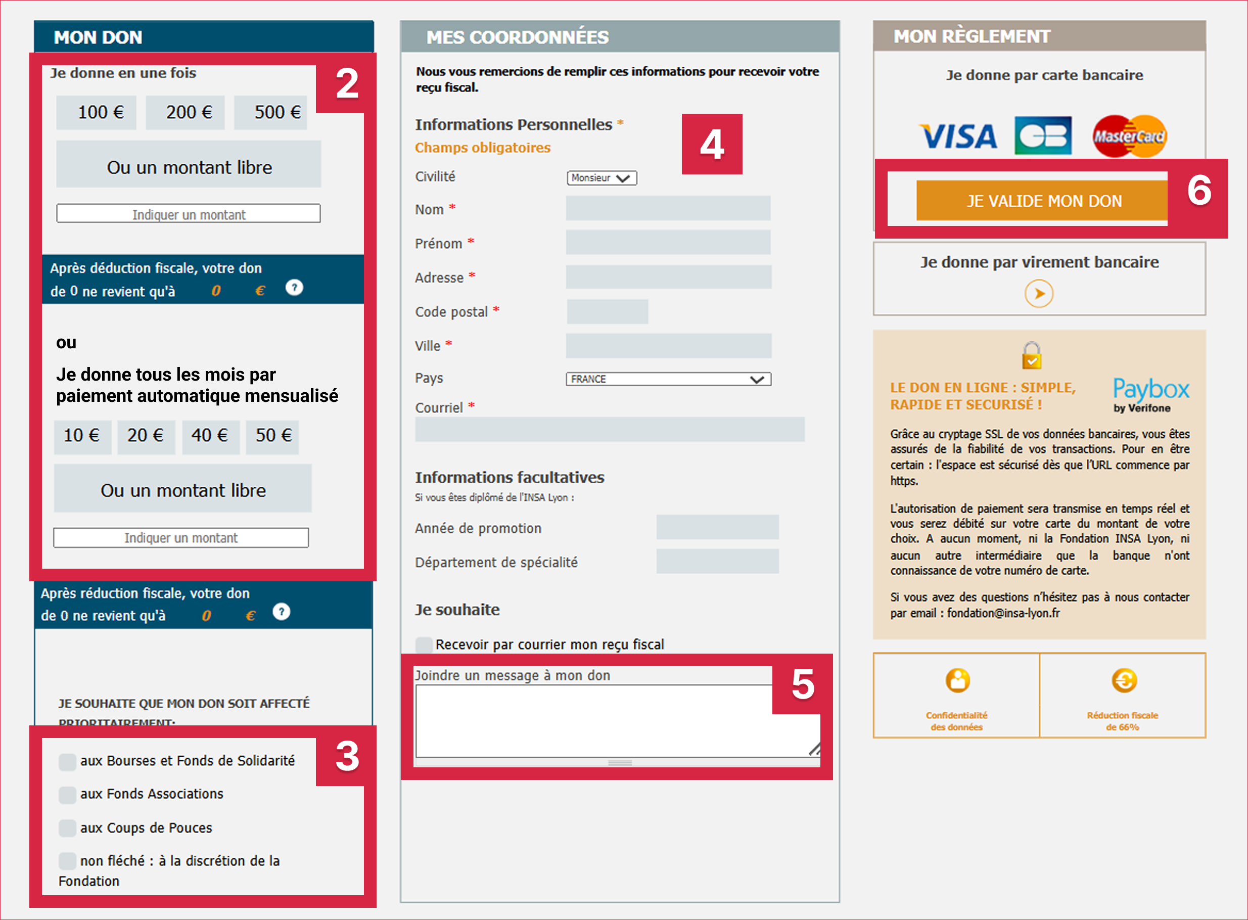
Task: Open the help tooltip next to déduction fiscale
Action: (x=294, y=288)
